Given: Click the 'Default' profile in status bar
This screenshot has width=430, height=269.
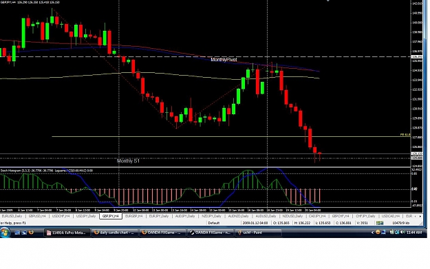Looking at the screenshot, I should click(x=214, y=223).
